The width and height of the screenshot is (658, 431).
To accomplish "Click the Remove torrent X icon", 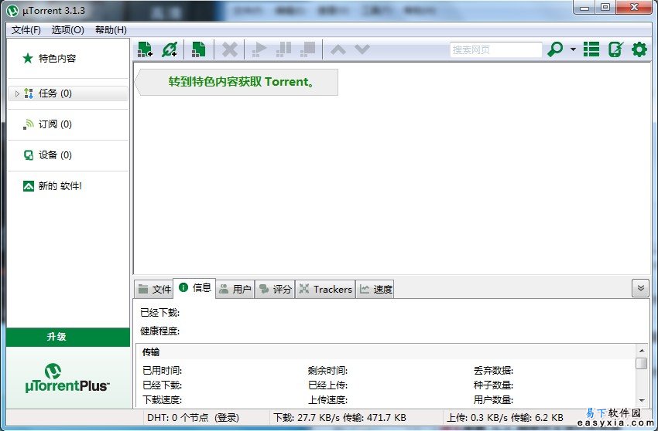I will 230,49.
